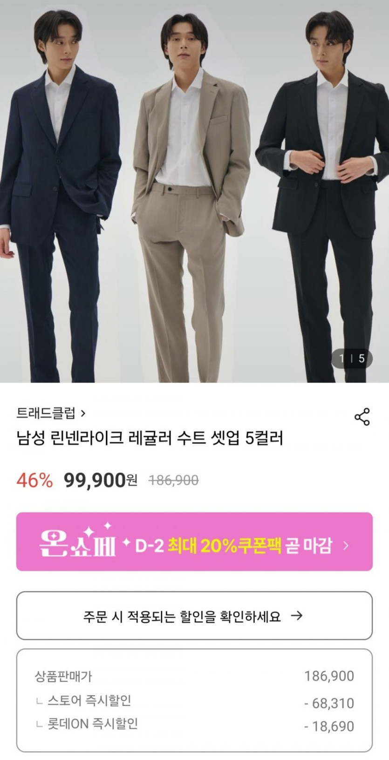Tap the 99,900원 sale price

coord(101,480)
